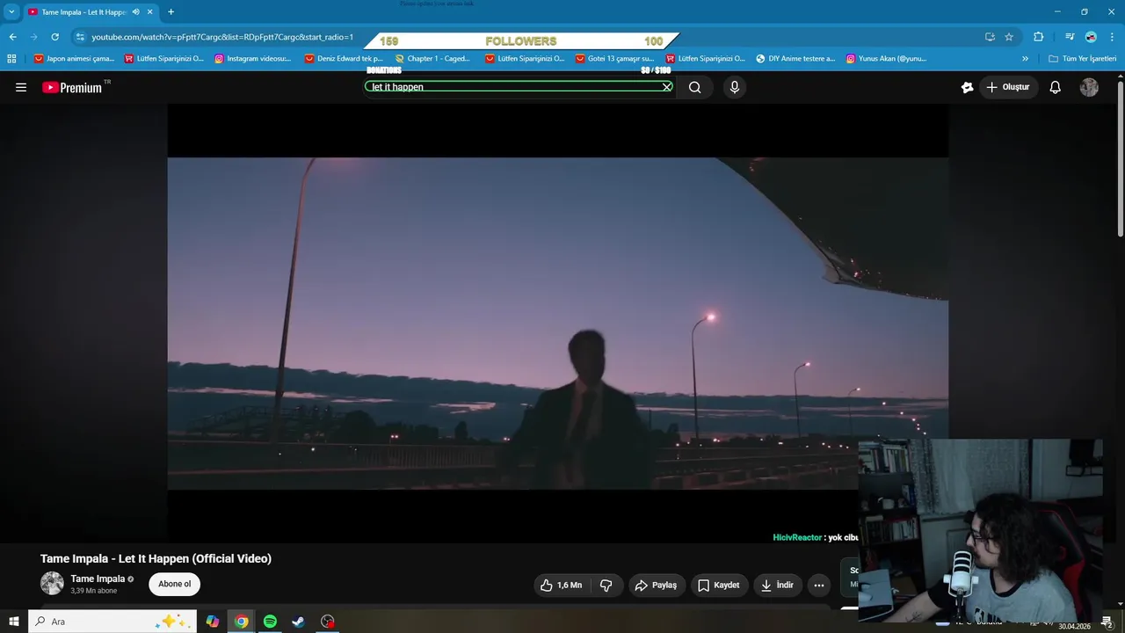The image size is (1125, 633).
Task: Open the last pinned taskbar app icon
Action: [328, 622]
